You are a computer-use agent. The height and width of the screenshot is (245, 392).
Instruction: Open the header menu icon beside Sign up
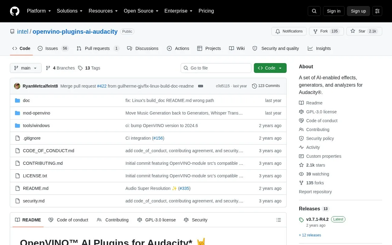click(377, 11)
